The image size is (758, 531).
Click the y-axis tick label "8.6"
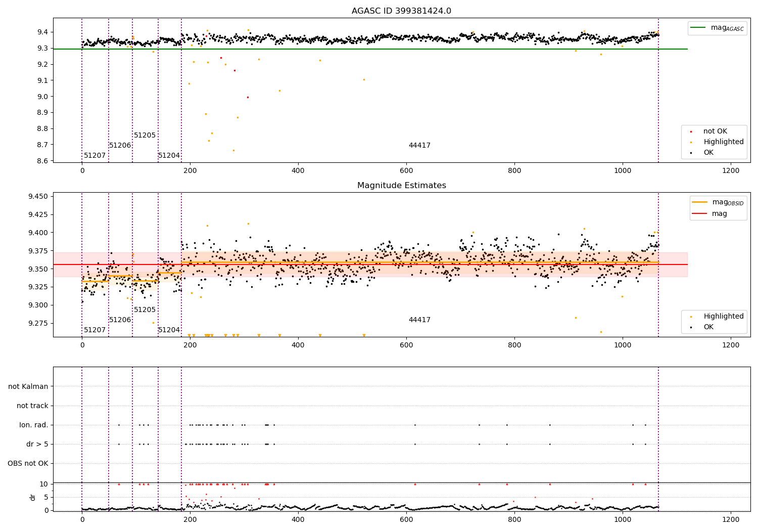click(x=42, y=161)
